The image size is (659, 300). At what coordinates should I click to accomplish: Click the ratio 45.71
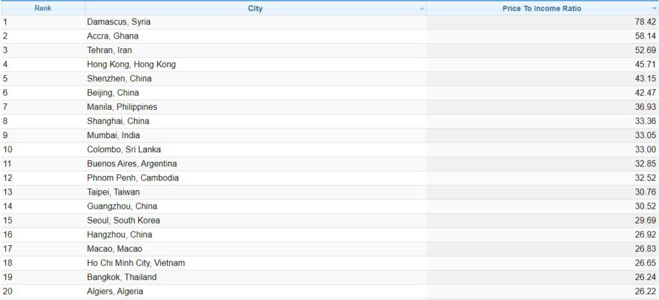(x=645, y=65)
